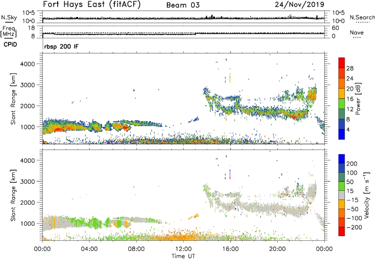Click the '60' Nave axis tick
375x259 pixels.
[x=336, y=28]
